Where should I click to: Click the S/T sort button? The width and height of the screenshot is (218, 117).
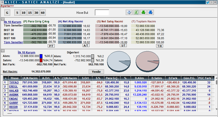point(123,45)
